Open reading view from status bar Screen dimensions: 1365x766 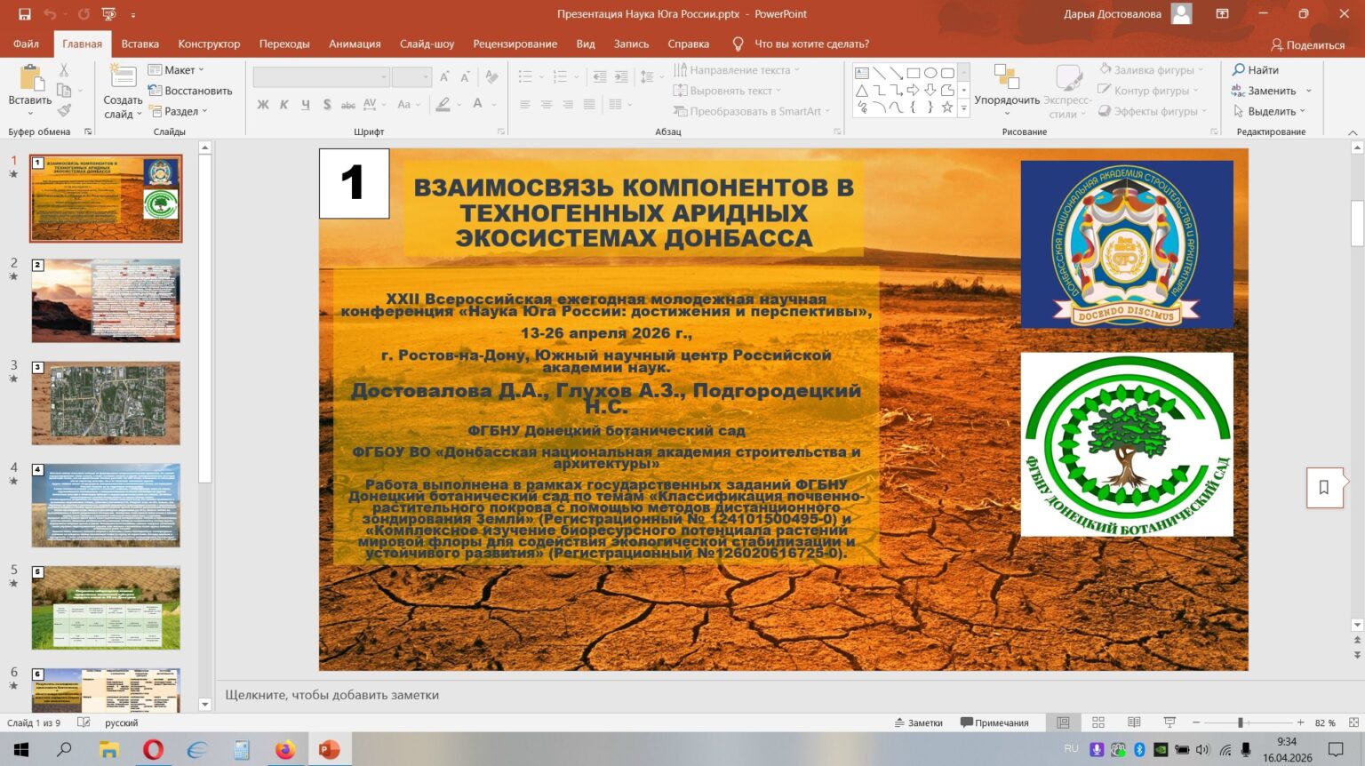tap(1134, 722)
